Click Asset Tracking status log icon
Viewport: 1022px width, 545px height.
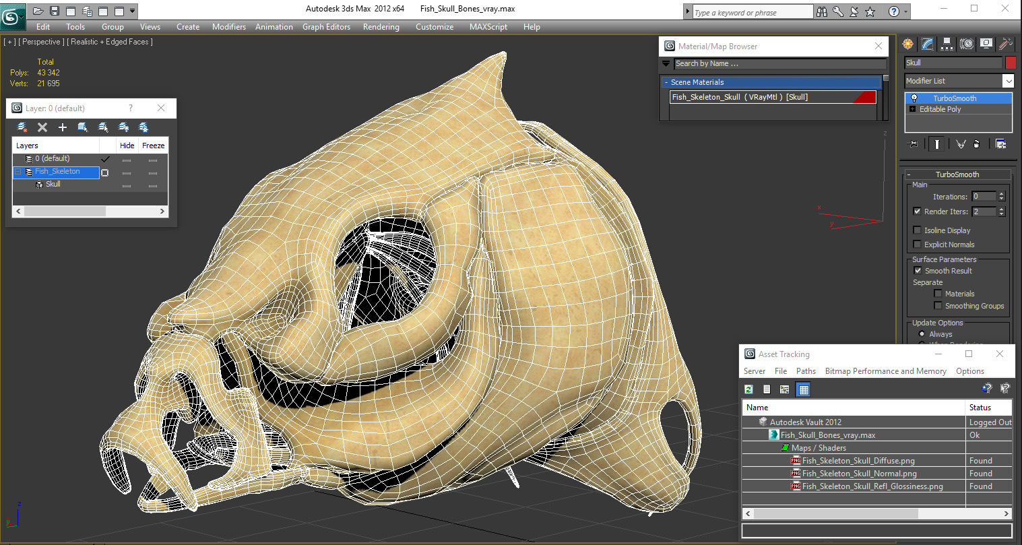(767, 389)
